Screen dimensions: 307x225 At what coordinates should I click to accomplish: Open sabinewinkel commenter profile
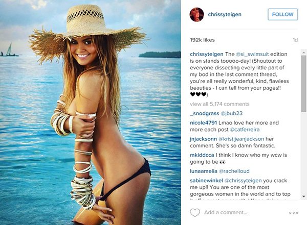point(206,181)
